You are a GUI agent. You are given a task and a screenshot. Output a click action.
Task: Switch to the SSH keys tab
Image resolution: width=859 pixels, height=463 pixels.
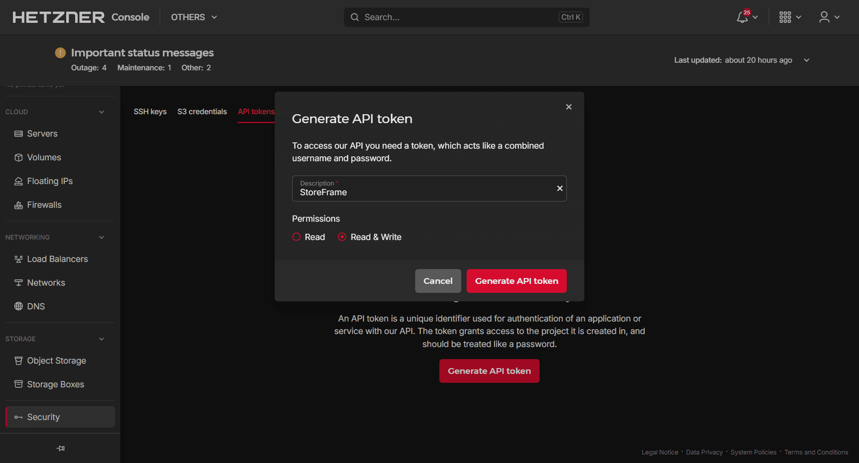pos(150,111)
